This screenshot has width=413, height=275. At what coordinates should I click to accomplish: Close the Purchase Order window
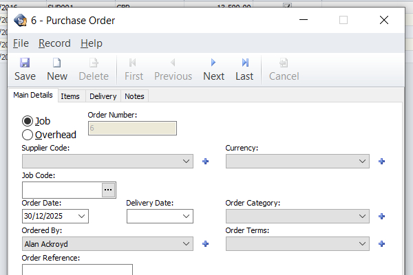pyautogui.click(x=384, y=20)
